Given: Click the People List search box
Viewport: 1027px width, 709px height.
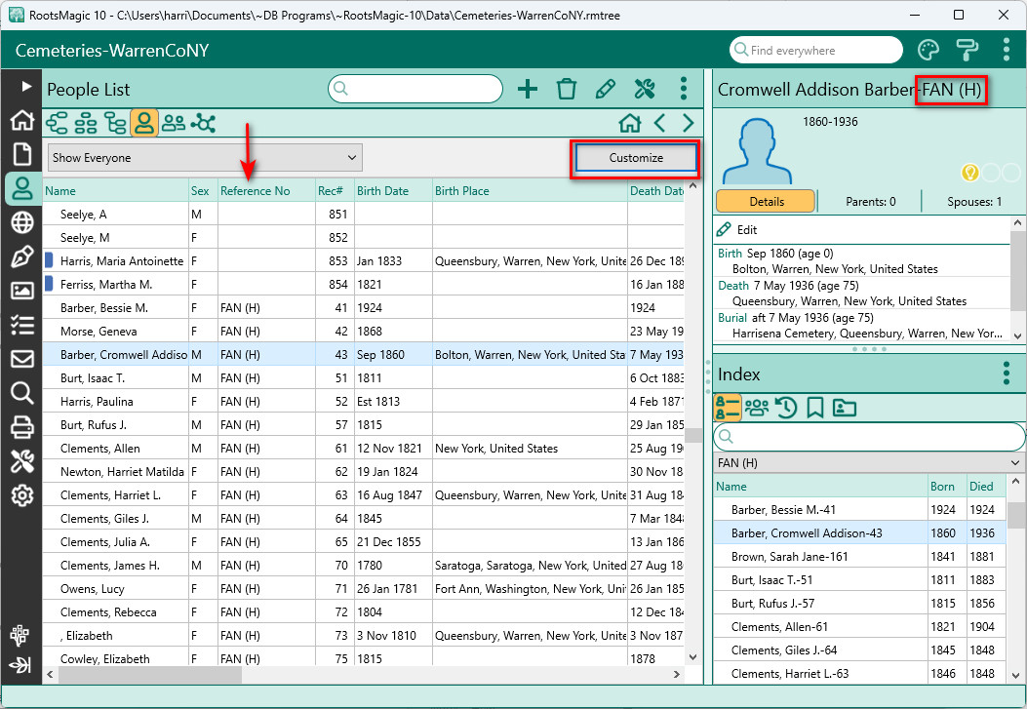Looking at the screenshot, I should [415, 89].
